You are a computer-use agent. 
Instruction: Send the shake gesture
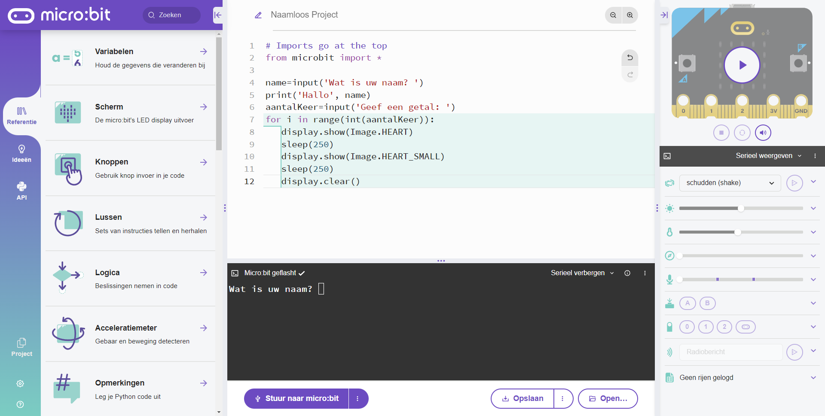pos(794,183)
